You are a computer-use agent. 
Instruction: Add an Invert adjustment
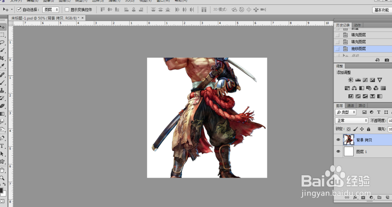[x=351, y=96]
